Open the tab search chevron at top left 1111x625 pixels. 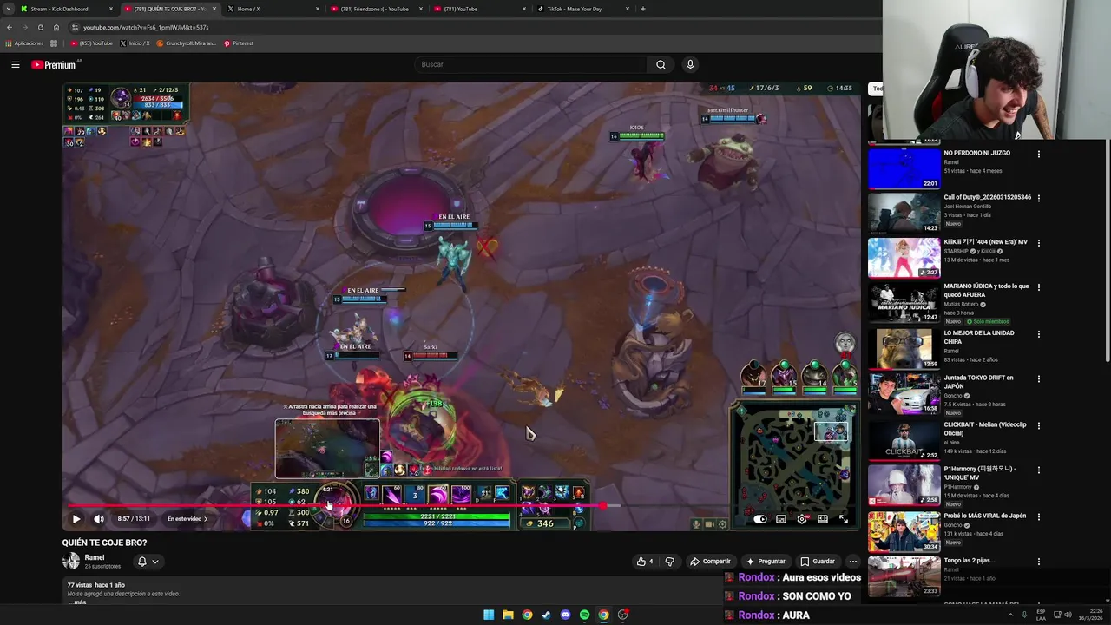8,9
